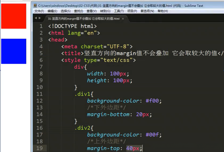Go to previous tab with left arrow
This screenshot has height=152, width=224.
(36, 18)
